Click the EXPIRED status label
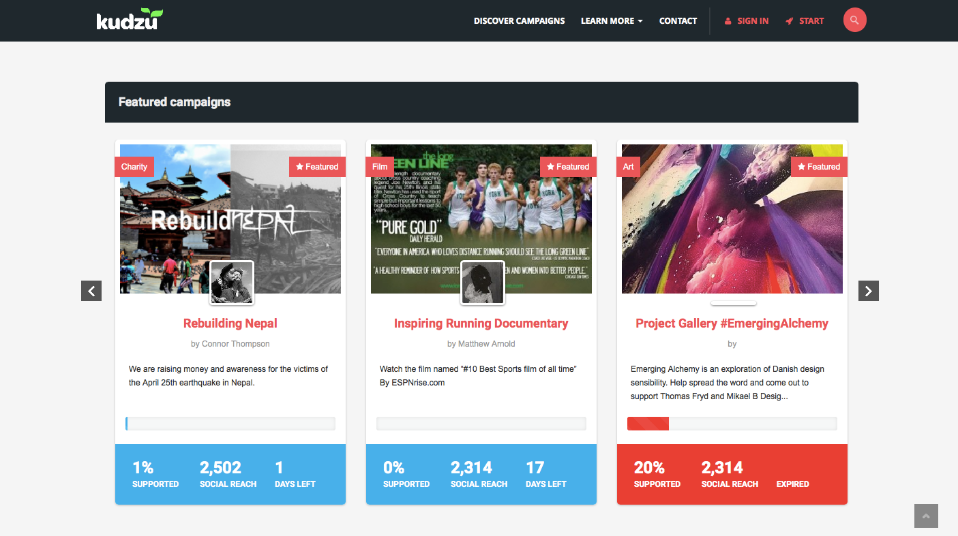The width and height of the screenshot is (958, 536). (793, 484)
